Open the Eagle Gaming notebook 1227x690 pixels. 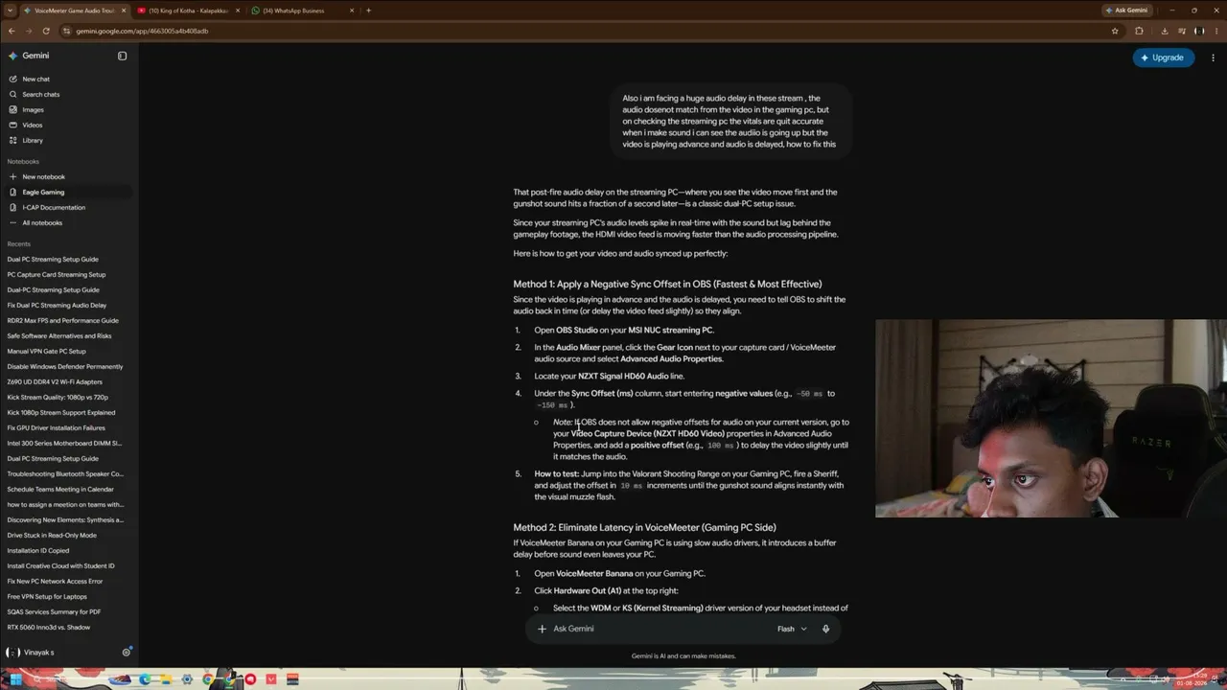point(43,192)
